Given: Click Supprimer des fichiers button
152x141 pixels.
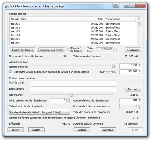Looking at the screenshot, I should coord(51,50).
